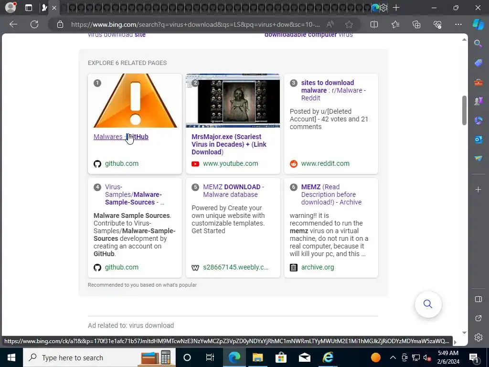The height and width of the screenshot is (367, 489).
Task: Open Copilot sidebar button
Action: point(478,24)
